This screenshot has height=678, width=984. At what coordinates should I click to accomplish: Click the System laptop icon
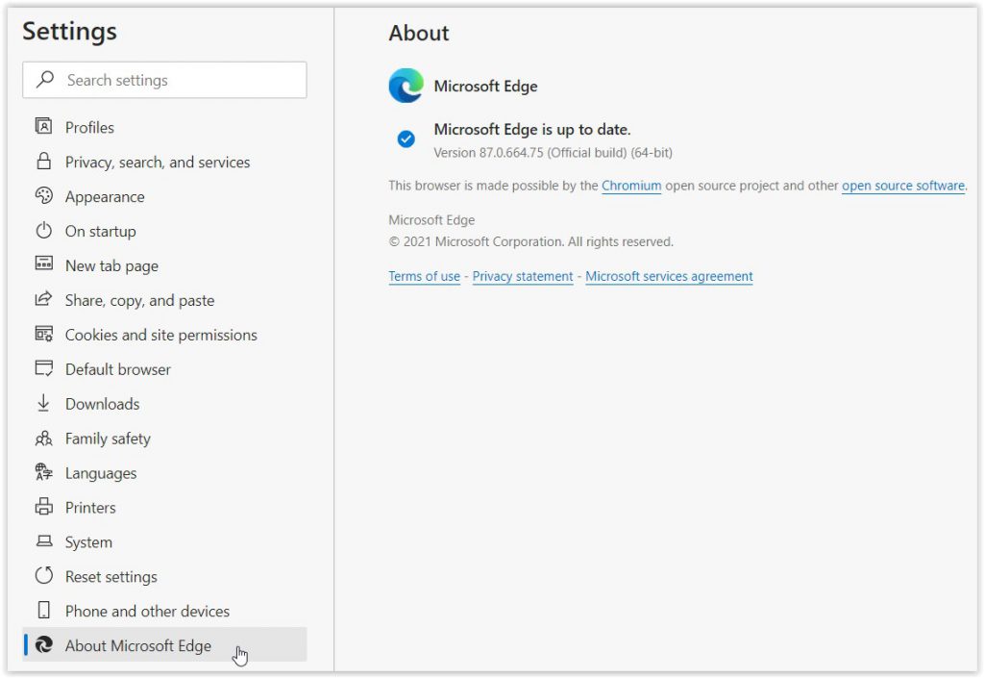43,540
